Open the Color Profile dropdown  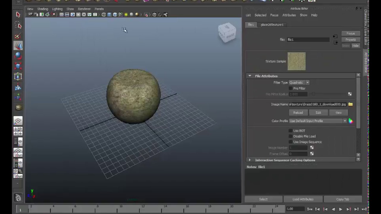318,121
